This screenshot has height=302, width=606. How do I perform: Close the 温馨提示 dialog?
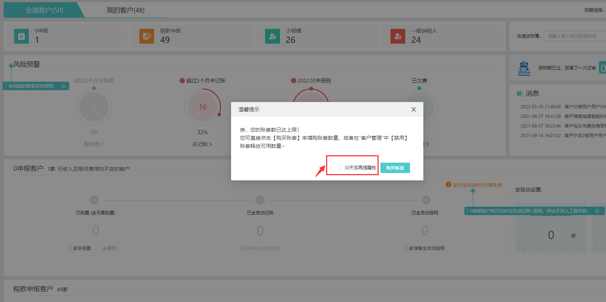[413, 109]
